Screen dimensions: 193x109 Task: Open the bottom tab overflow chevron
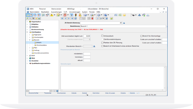(137, 93)
